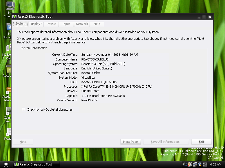
Task: Click the safely remove hardware tray icon
Action: [x=190, y=164]
